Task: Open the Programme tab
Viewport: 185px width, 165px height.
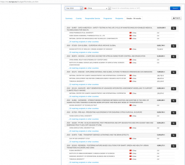Action: [108, 18]
